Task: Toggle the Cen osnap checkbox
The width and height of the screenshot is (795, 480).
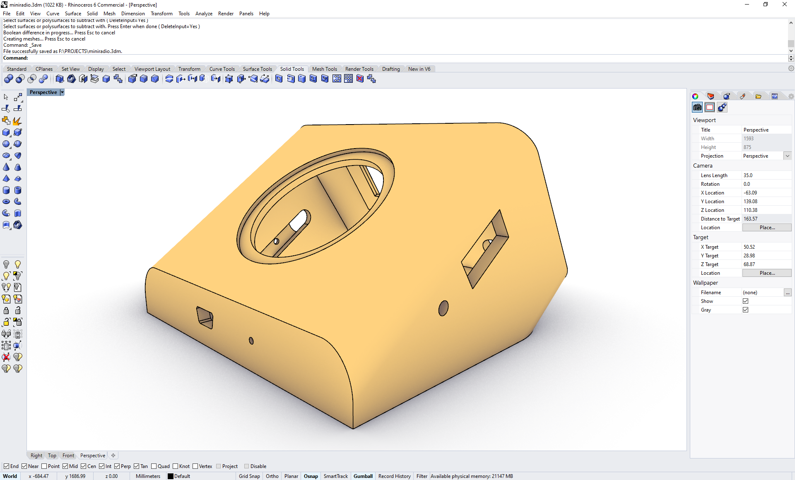Action: pos(83,466)
